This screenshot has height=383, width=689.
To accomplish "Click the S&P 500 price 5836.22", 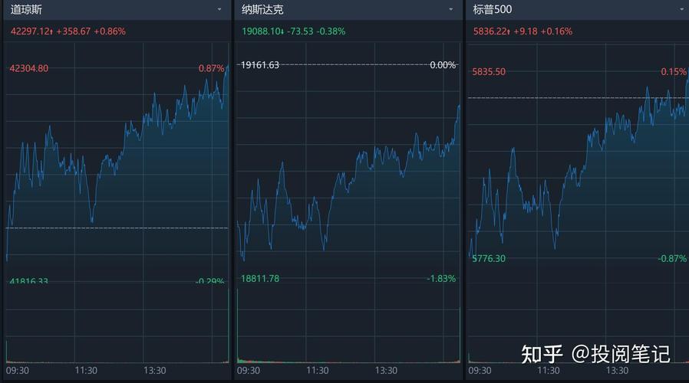I will click(x=490, y=31).
